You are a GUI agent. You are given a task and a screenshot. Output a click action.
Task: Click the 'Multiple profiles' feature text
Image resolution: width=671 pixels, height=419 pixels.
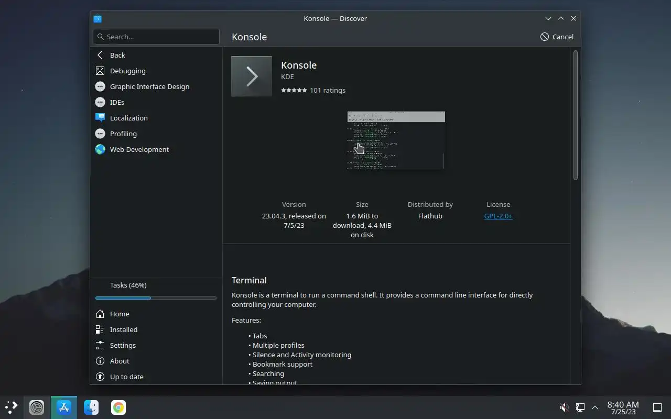point(278,345)
